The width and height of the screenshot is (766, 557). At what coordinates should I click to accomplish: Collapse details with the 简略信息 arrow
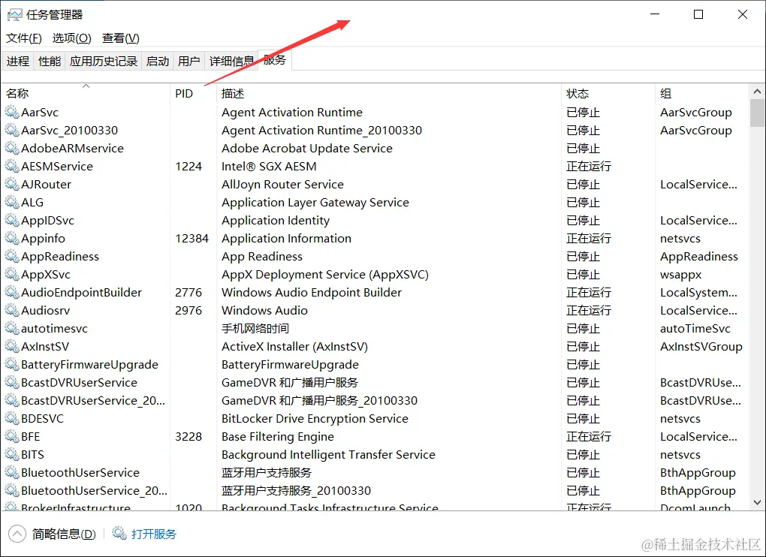[x=17, y=534]
